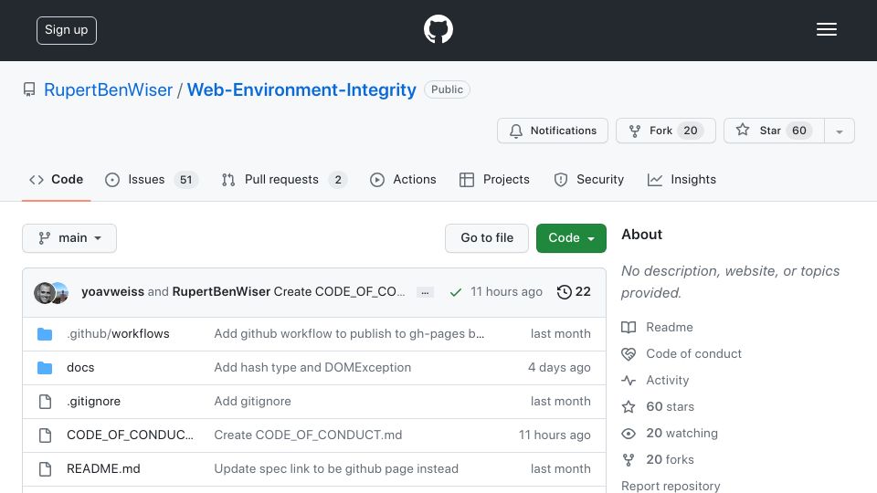Open the green Code dropdown
Image resolution: width=877 pixels, height=493 pixels.
click(571, 238)
